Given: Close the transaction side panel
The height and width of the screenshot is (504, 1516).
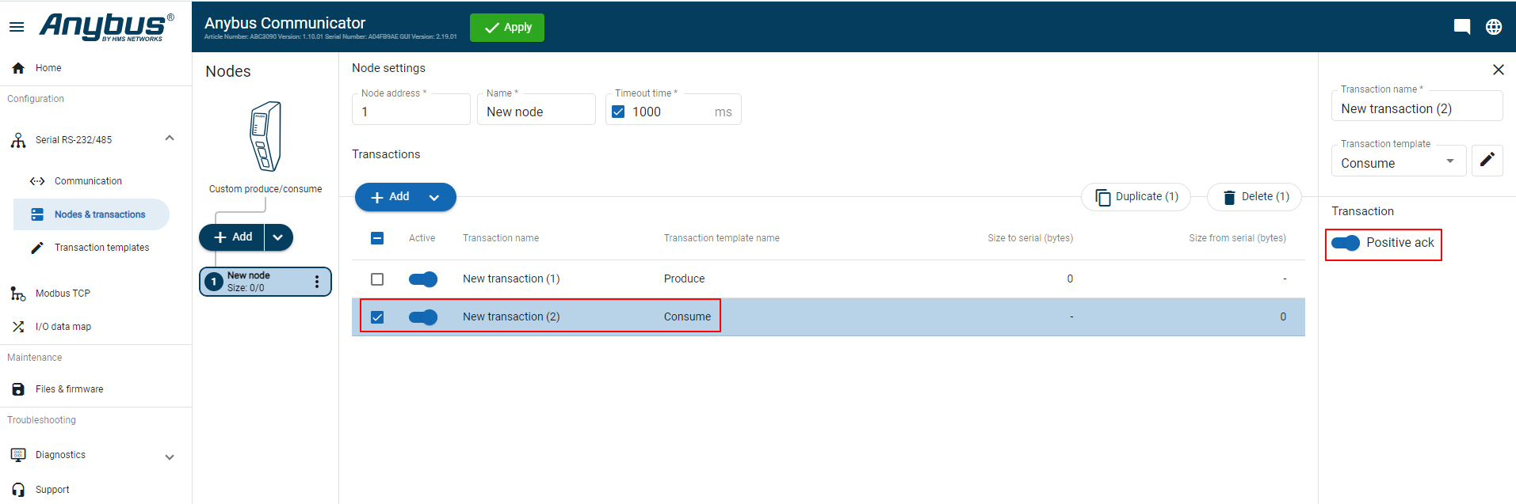Looking at the screenshot, I should (1498, 70).
